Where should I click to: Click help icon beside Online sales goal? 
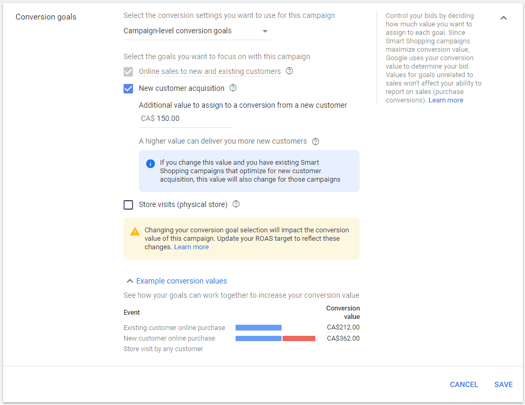click(x=289, y=71)
